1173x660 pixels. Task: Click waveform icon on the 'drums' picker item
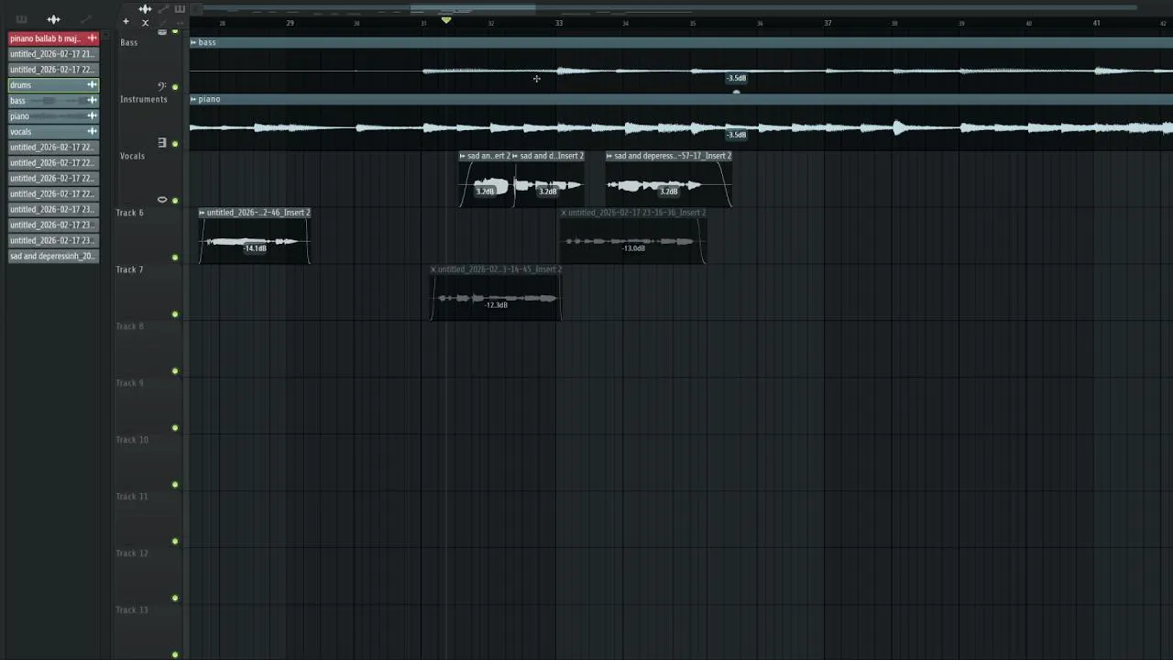(92, 85)
